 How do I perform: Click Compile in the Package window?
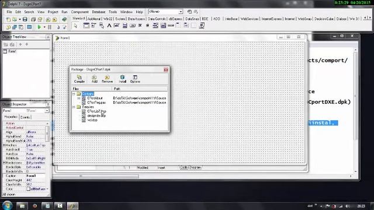coord(79,79)
